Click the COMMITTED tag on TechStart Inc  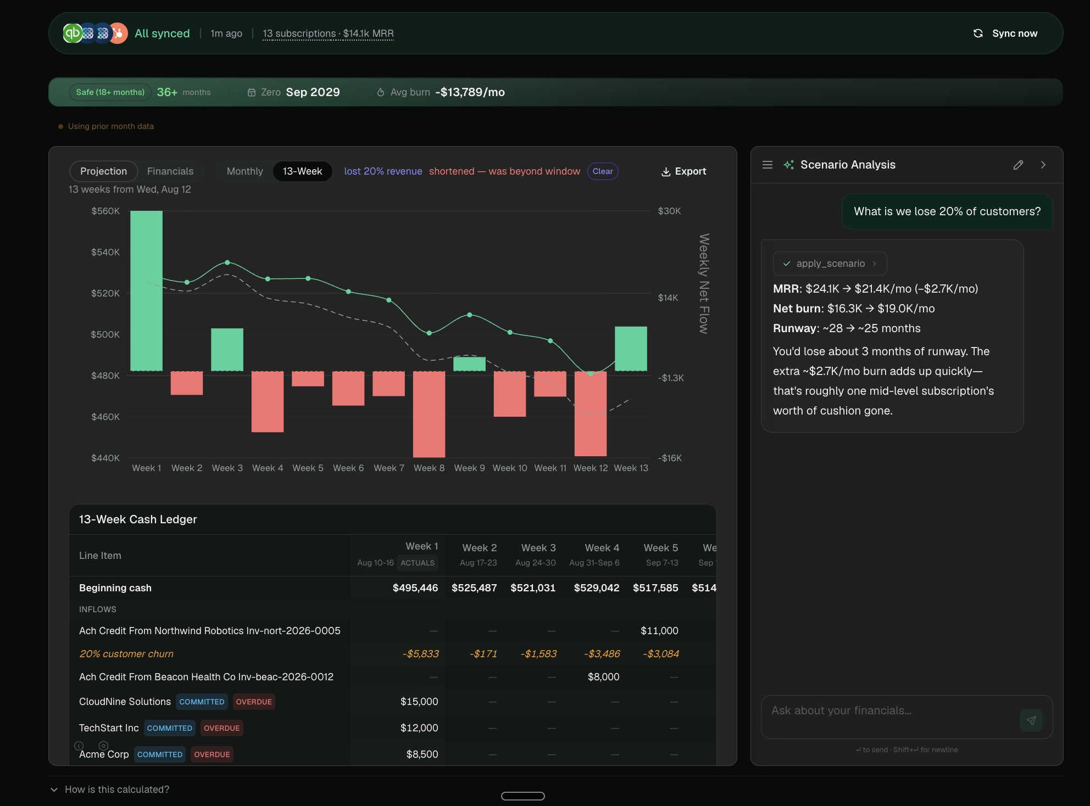[x=169, y=728]
